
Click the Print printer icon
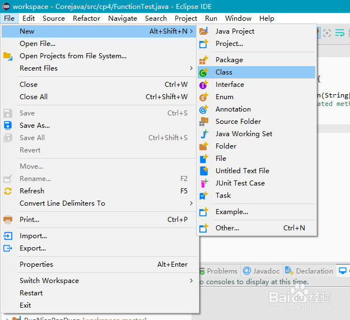pyautogui.click(x=8, y=220)
